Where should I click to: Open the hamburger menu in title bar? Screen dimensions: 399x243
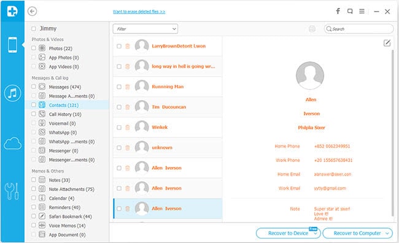[x=362, y=11]
